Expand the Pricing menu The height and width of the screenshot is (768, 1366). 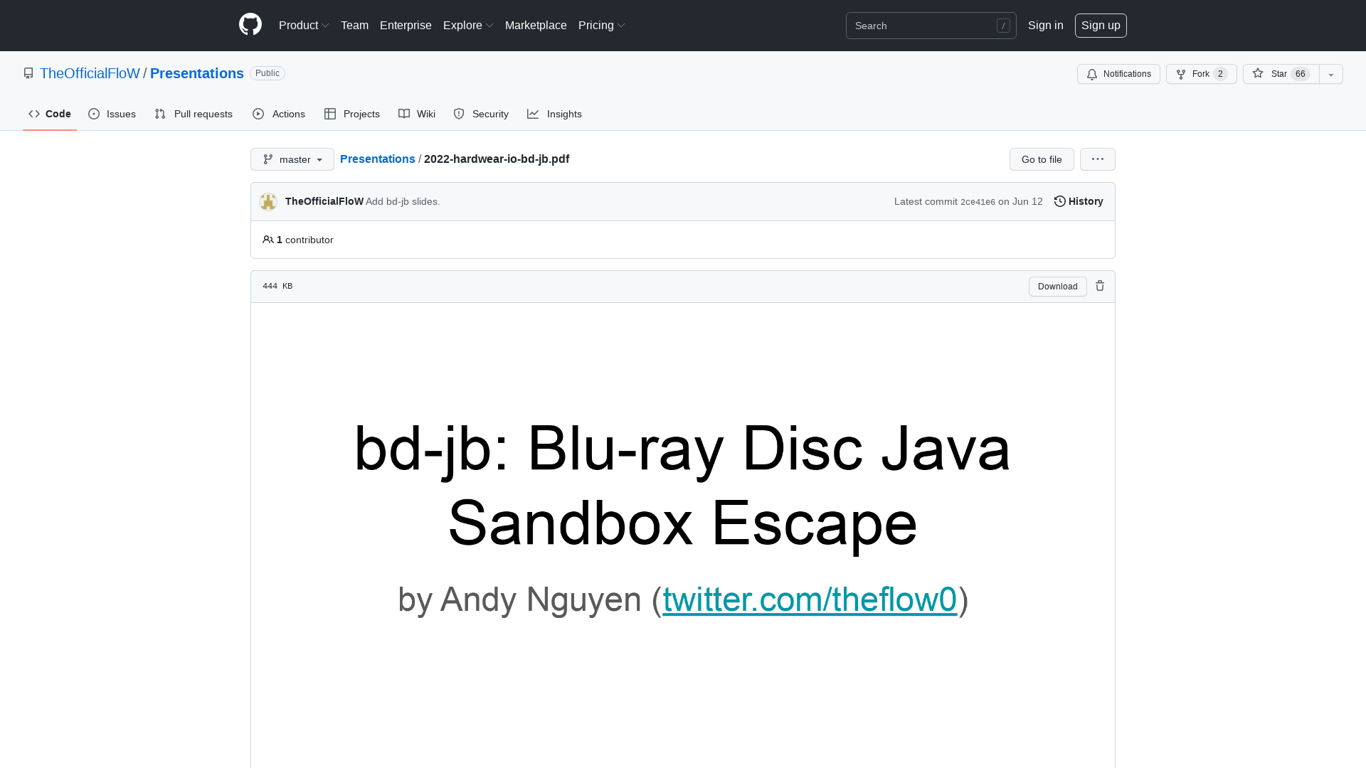click(x=601, y=25)
